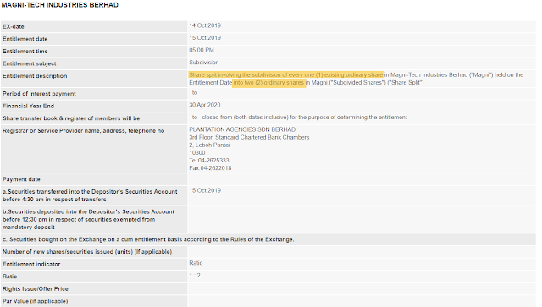Click the Par Value (if applicable) label

tap(36, 301)
